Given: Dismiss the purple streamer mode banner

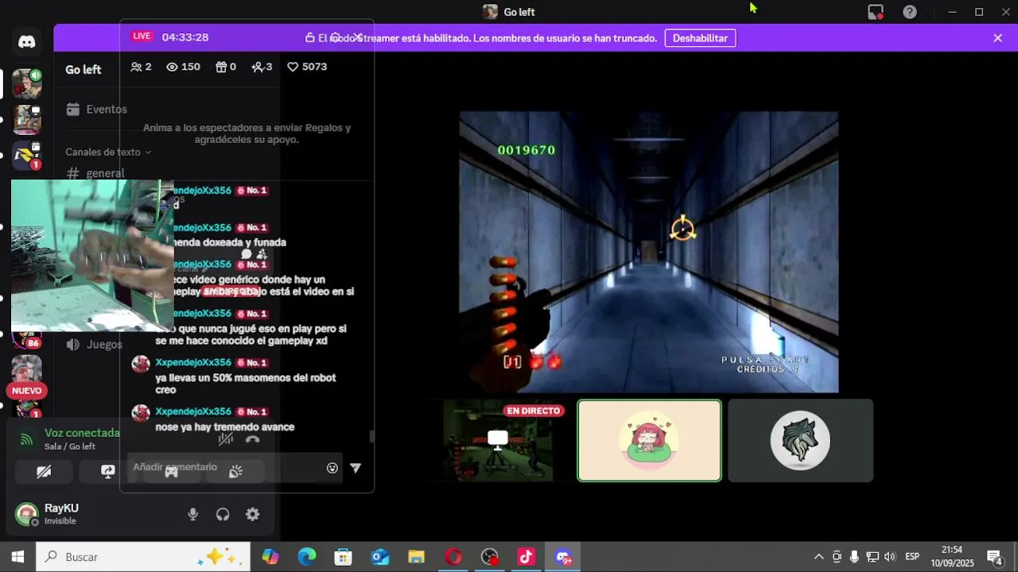Looking at the screenshot, I should (x=997, y=37).
